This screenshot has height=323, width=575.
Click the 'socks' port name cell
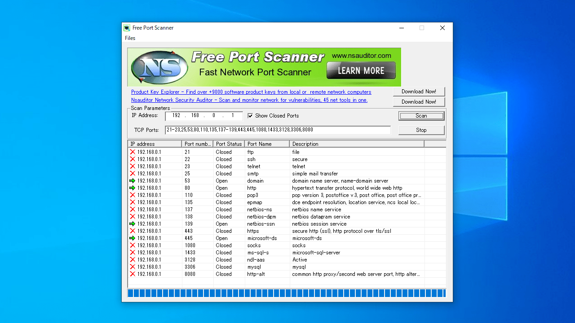coord(254,245)
